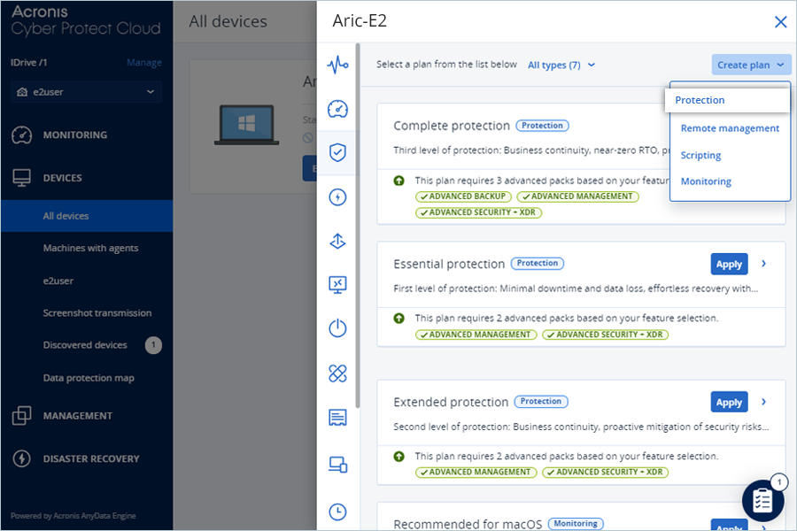Image resolution: width=797 pixels, height=531 pixels.
Task: Click the Monitoring gauge icon in sidebar
Action: click(21, 135)
